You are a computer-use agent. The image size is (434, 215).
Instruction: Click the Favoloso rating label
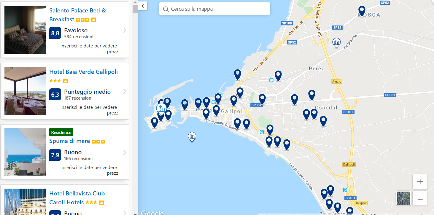click(76, 30)
